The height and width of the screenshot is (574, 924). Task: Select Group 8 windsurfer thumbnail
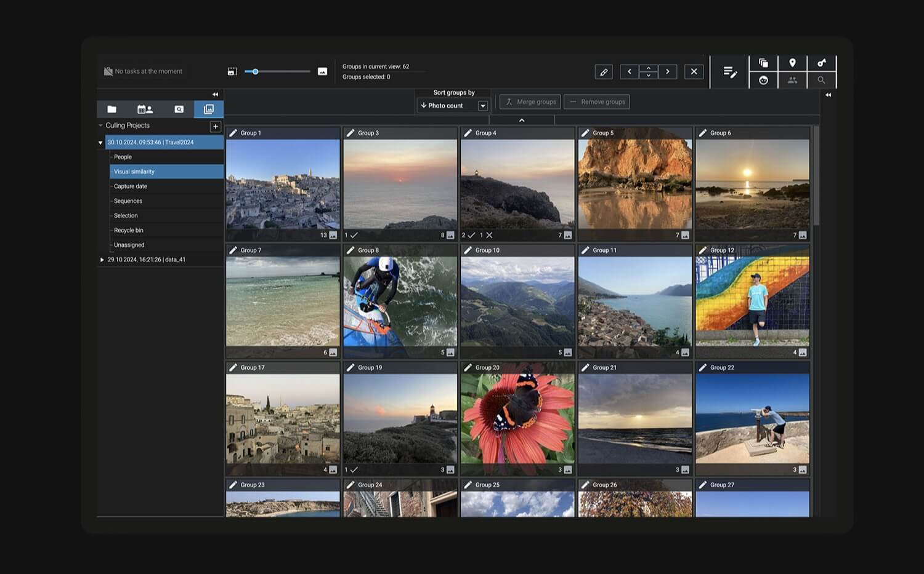(400, 301)
